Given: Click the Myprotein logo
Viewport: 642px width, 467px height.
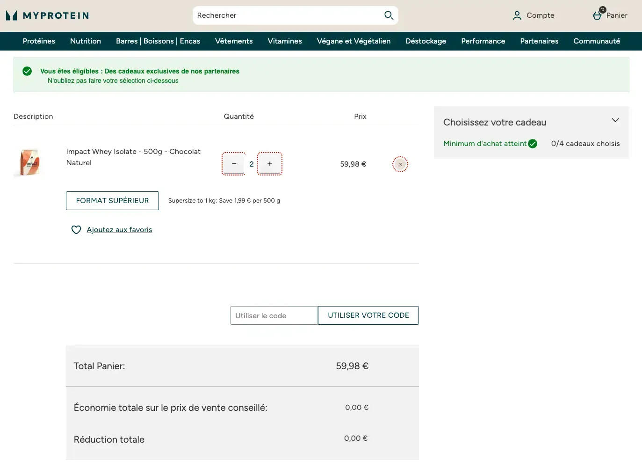Looking at the screenshot, I should [47, 15].
